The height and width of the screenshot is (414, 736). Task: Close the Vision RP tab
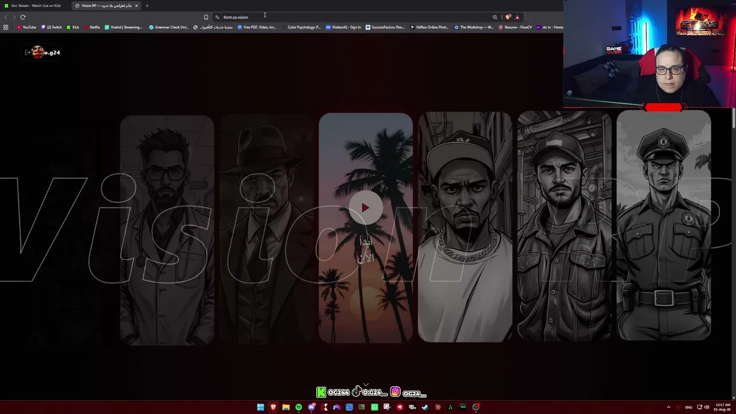point(136,6)
